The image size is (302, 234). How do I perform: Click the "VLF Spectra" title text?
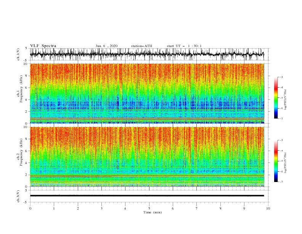pyautogui.click(x=43, y=46)
